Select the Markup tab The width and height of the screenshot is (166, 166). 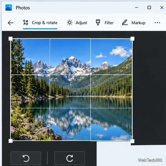coord(134,23)
